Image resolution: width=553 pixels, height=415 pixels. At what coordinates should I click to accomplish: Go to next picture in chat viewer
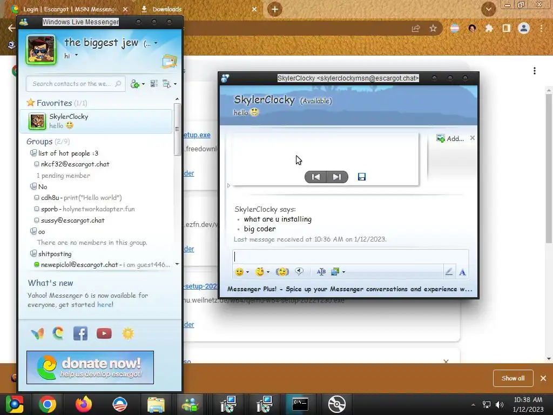(337, 177)
